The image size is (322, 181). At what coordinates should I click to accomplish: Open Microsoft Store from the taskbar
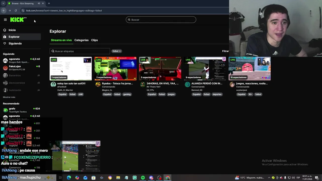coord(93,178)
